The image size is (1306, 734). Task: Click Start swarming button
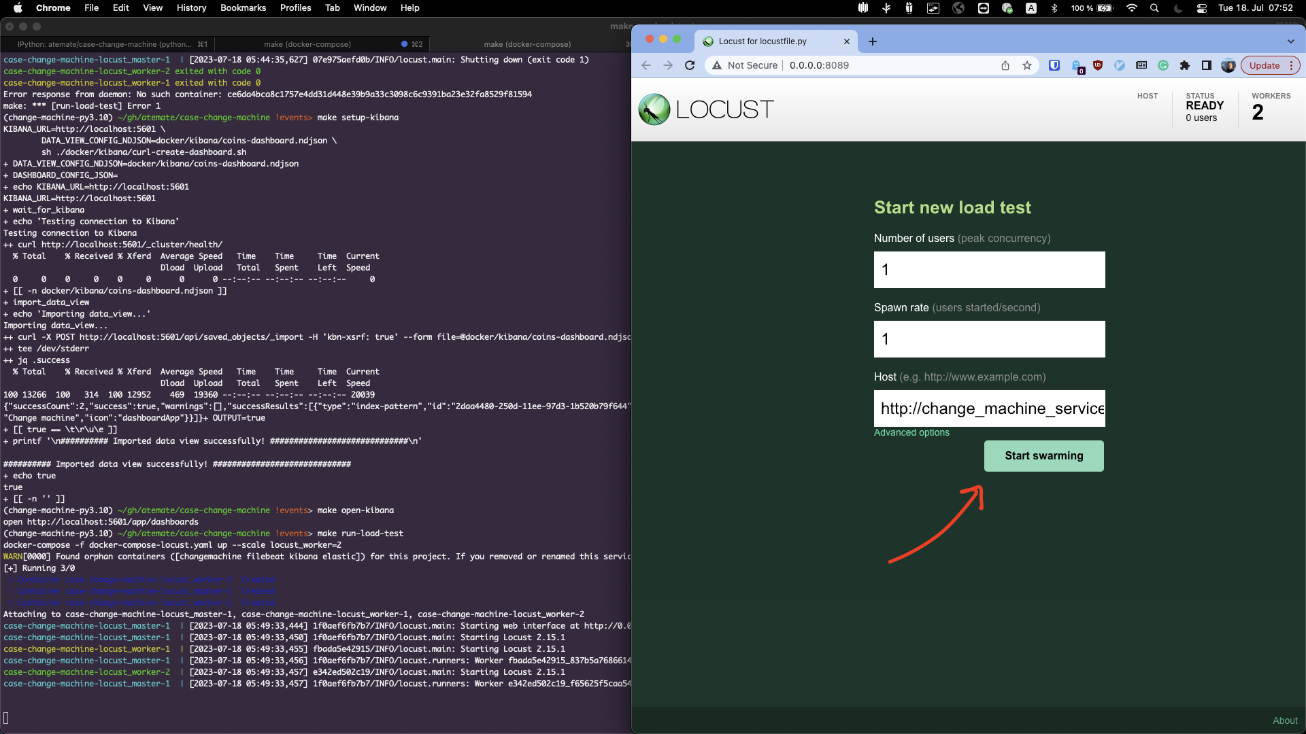click(1043, 455)
